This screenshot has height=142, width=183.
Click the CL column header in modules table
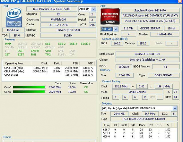pos(115,125)
